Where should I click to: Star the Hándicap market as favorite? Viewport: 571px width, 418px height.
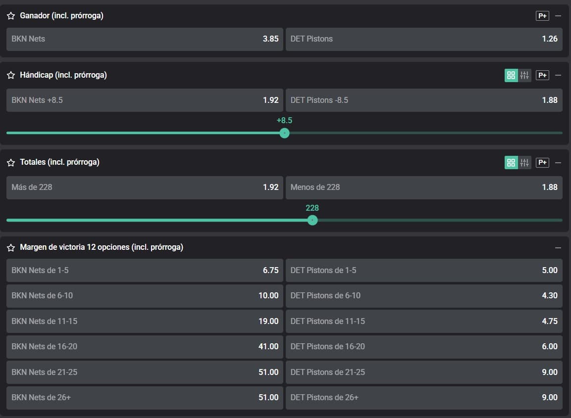pos(11,75)
